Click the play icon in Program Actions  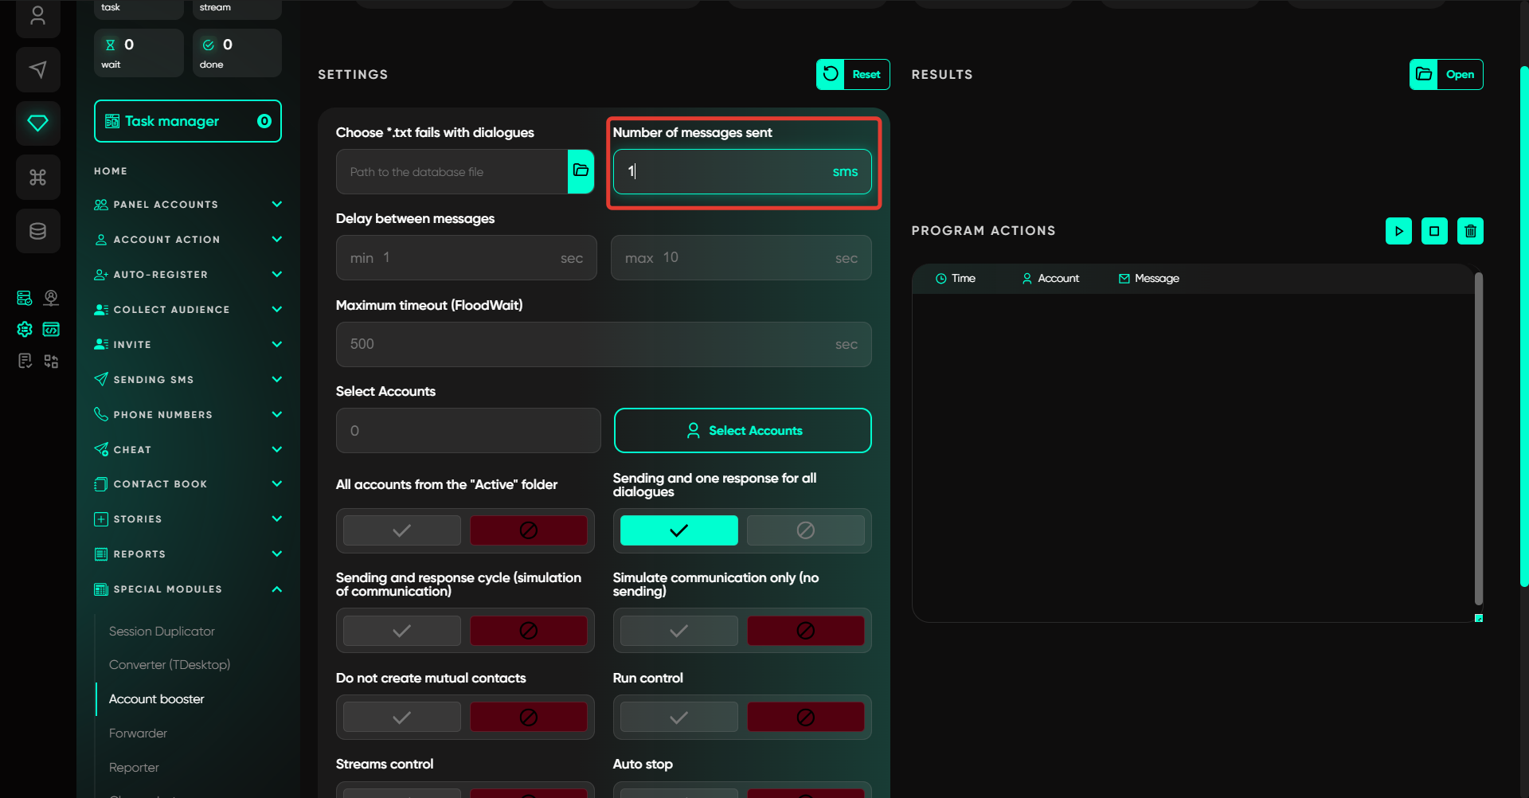pyautogui.click(x=1398, y=231)
